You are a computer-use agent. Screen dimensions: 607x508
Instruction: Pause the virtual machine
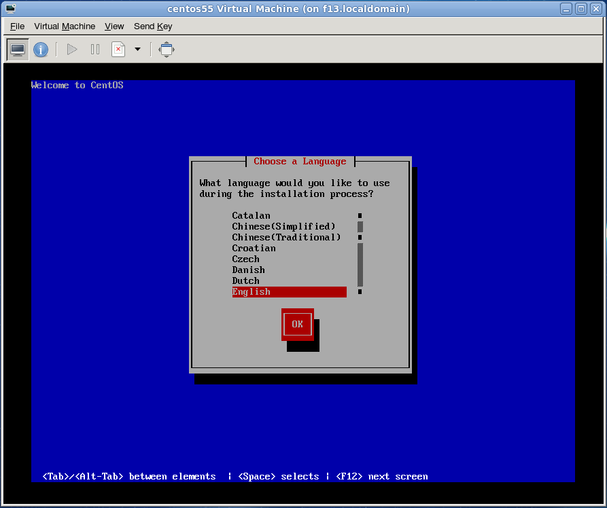click(94, 49)
